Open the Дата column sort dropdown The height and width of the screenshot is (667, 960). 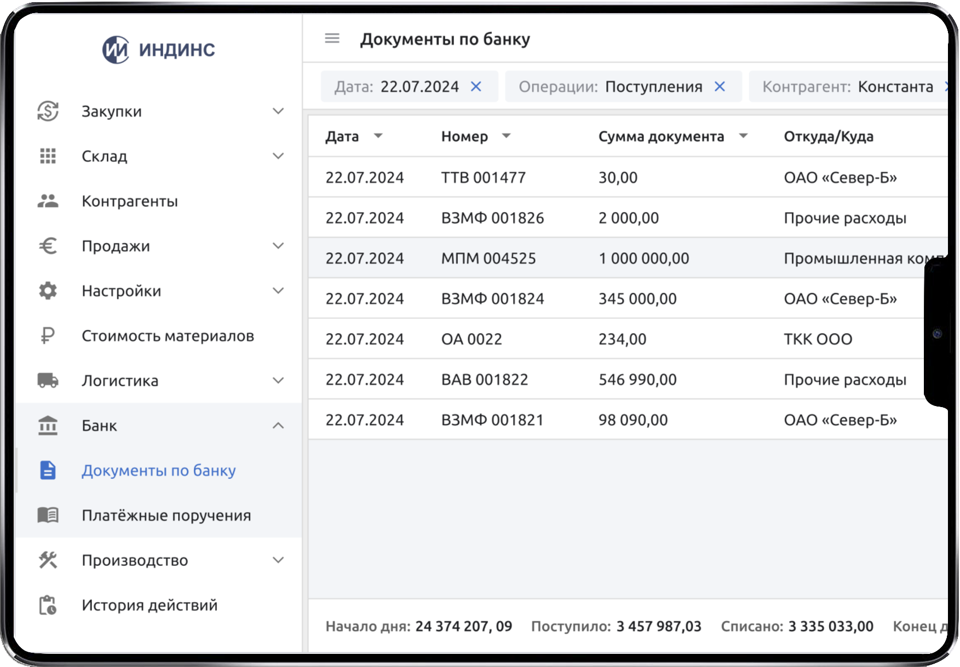378,136
